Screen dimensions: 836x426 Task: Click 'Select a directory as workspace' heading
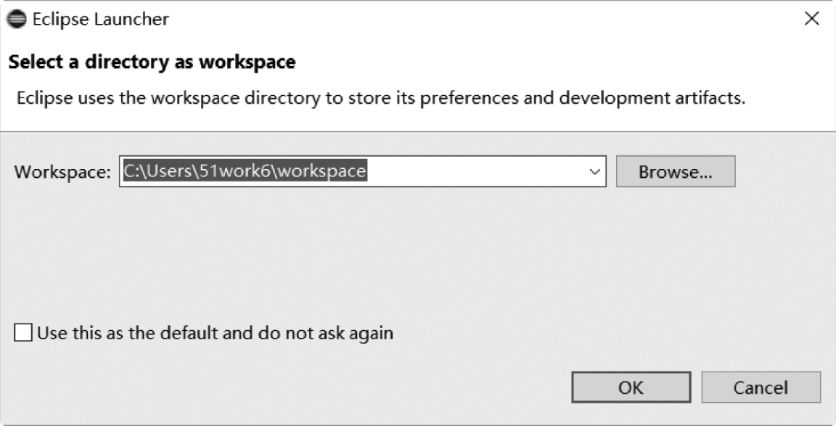[x=152, y=62]
